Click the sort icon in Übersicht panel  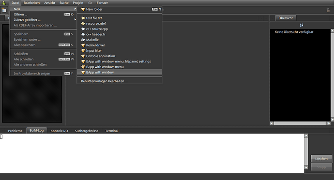click(301, 25)
